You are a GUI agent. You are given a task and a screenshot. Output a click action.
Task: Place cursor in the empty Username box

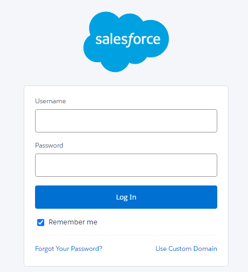pyautogui.click(x=126, y=121)
